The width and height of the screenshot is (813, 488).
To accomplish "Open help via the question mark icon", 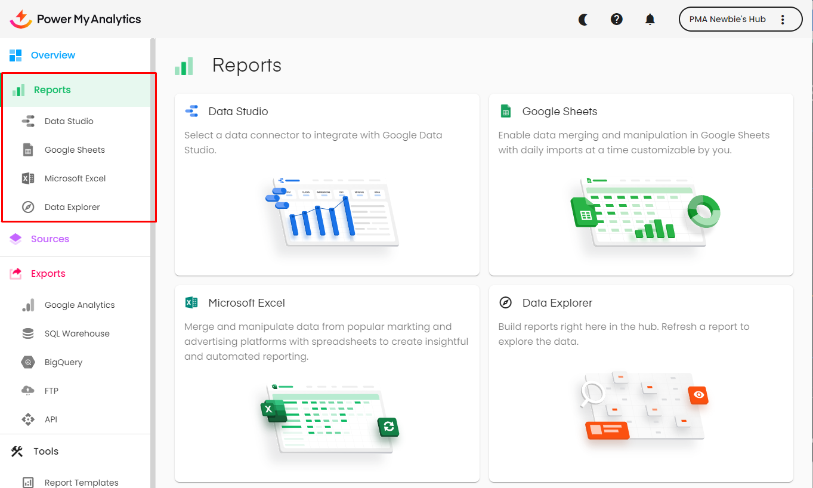I will pos(617,19).
